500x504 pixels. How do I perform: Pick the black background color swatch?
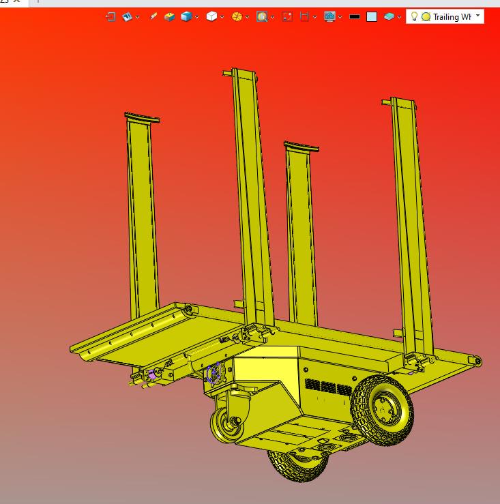click(x=355, y=17)
